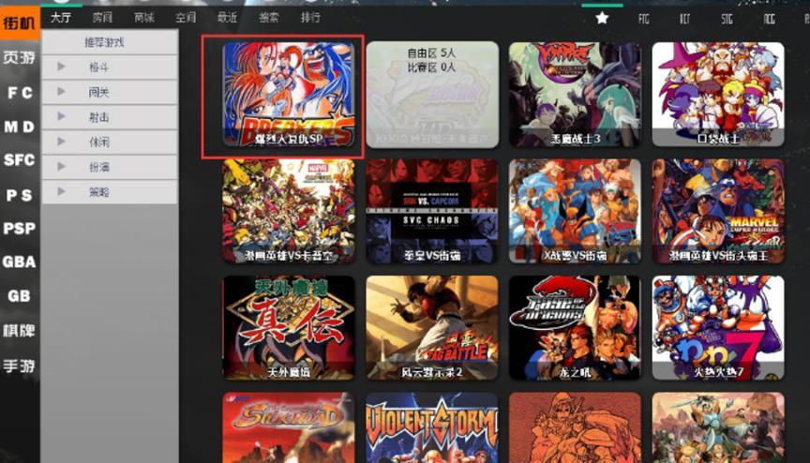Select the FC platform in sidebar
The image size is (810, 463).
click(20, 93)
